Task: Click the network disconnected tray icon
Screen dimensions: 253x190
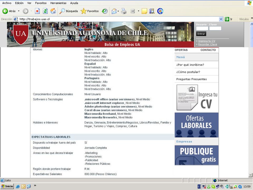Action: pyautogui.click(x=204, y=187)
